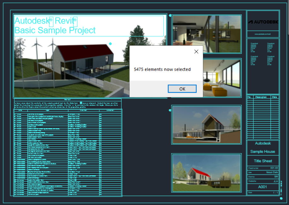Screen dimensions: 289x205
Task: Click the vertical scrollbar at right edge
Action: point(288,17)
